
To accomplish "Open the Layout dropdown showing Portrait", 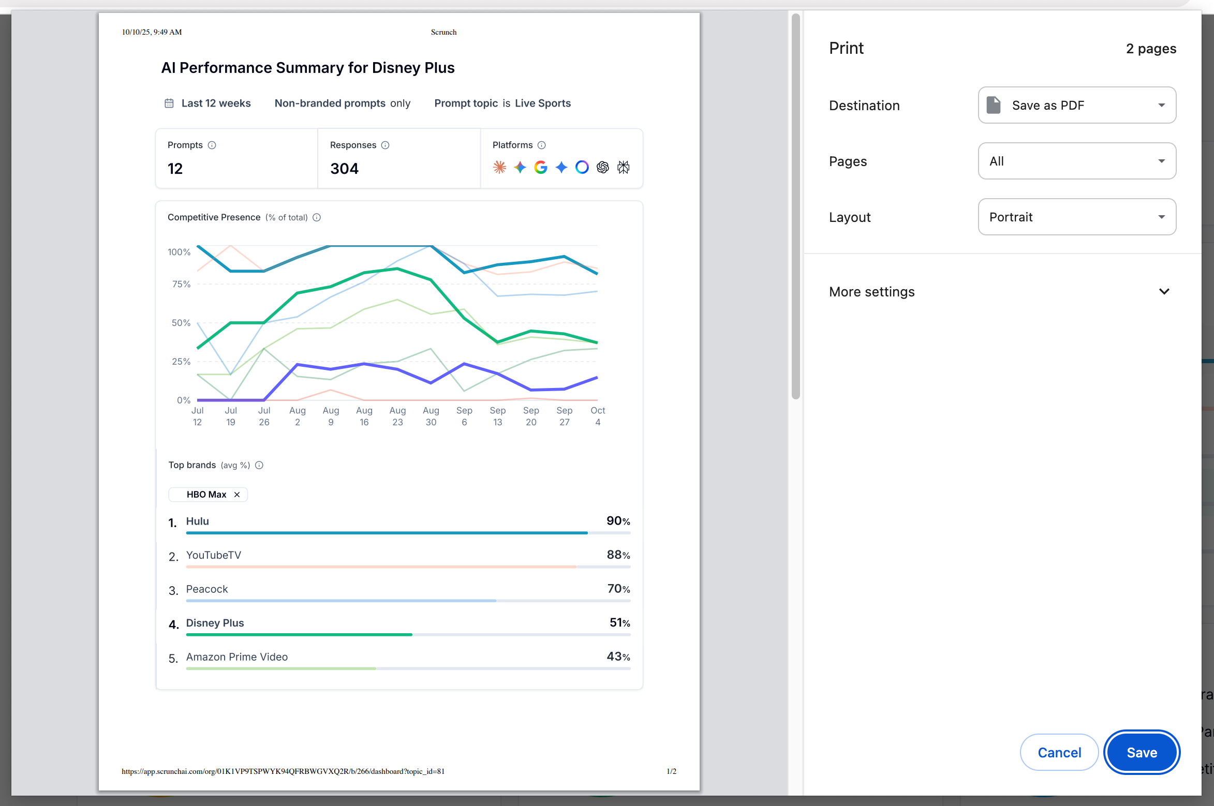I will (x=1076, y=217).
